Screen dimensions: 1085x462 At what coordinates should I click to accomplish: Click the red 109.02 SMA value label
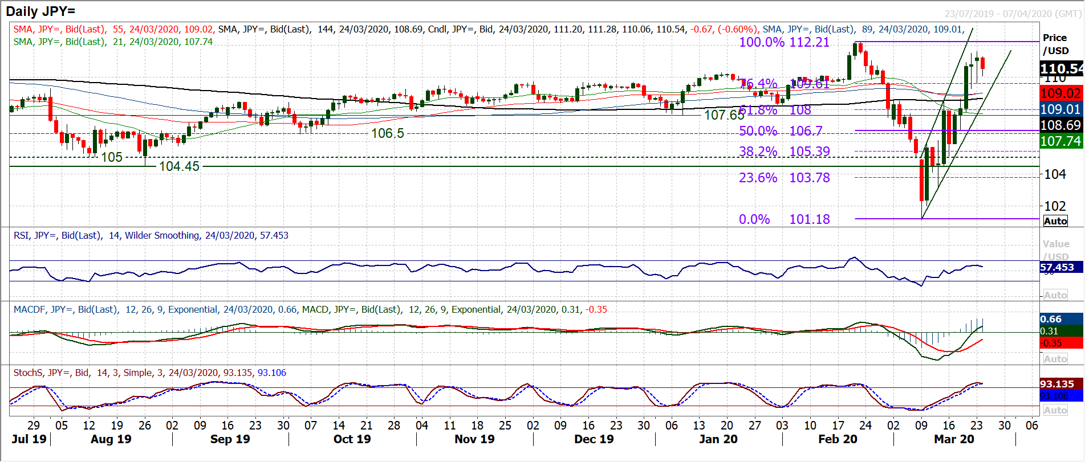click(1061, 93)
